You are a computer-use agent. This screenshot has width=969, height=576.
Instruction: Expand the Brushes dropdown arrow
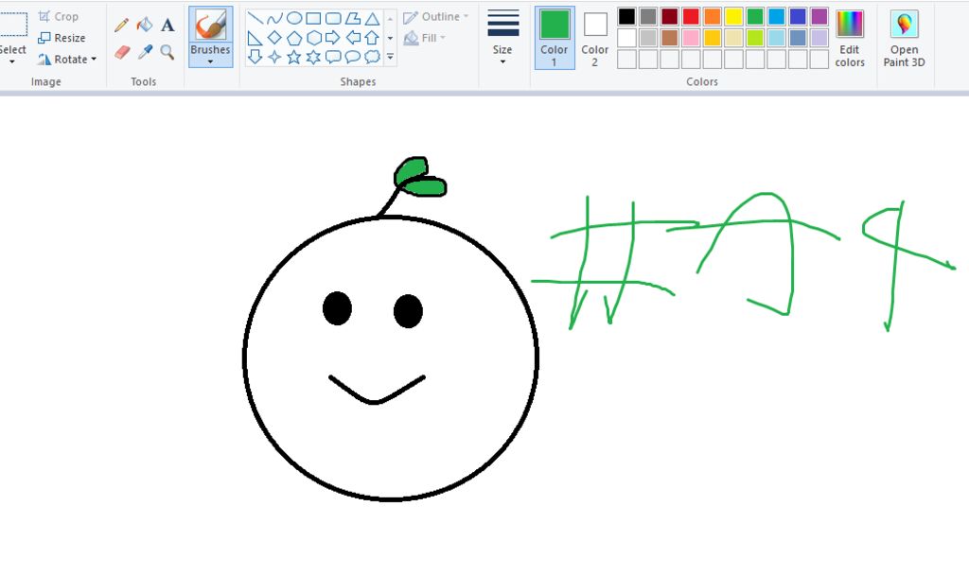[210, 61]
